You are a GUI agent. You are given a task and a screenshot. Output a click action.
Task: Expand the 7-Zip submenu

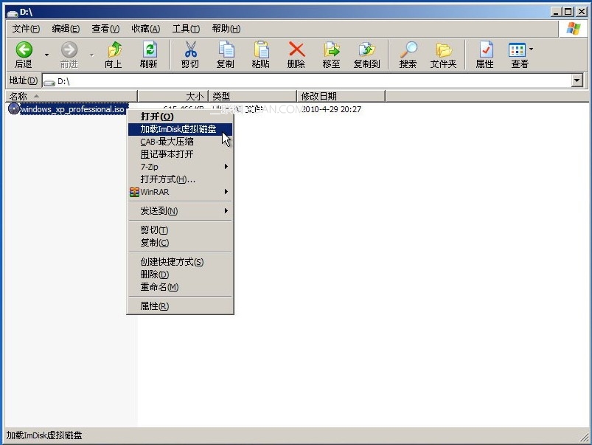click(x=226, y=166)
